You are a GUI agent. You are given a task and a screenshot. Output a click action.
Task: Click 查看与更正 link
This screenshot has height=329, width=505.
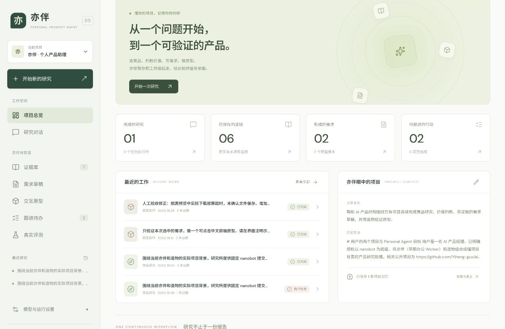click(x=467, y=277)
